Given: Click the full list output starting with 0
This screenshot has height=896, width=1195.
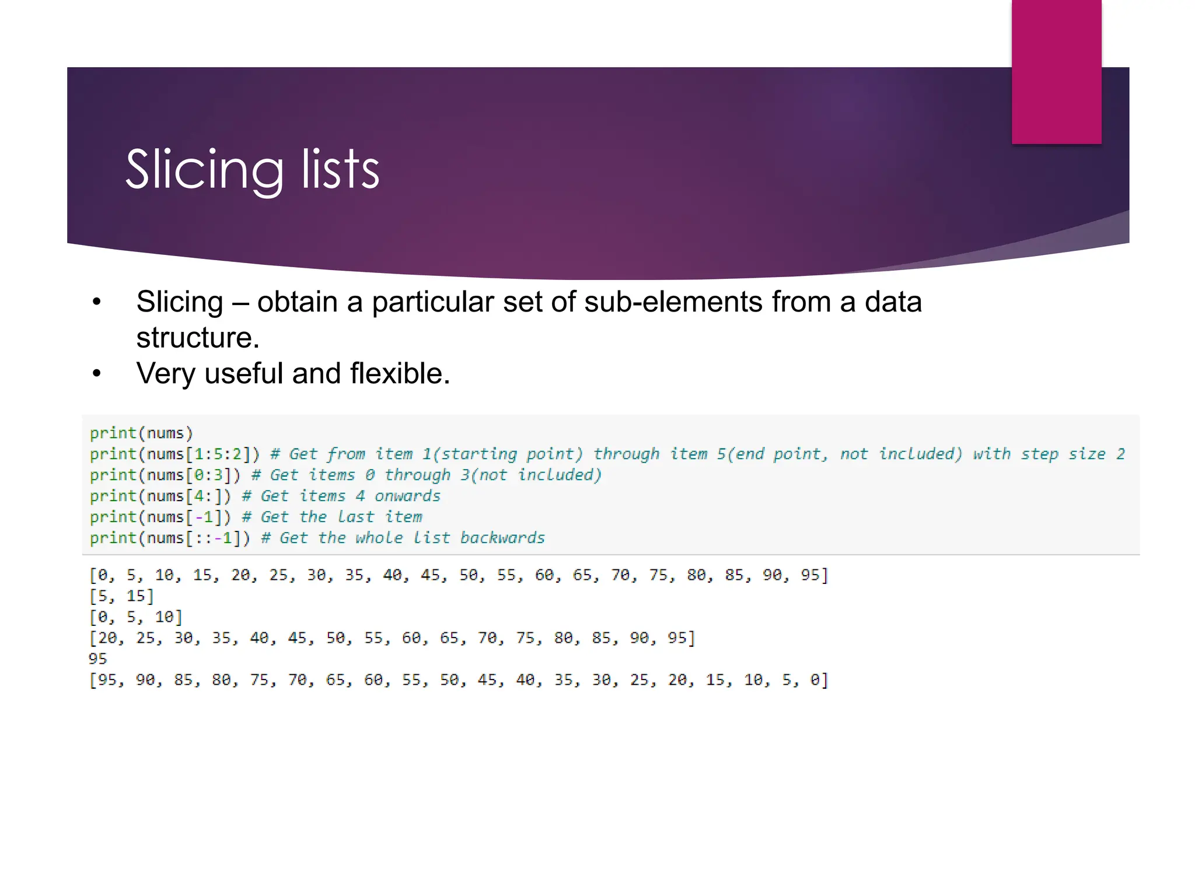Looking at the screenshot, I should (458, 575).
